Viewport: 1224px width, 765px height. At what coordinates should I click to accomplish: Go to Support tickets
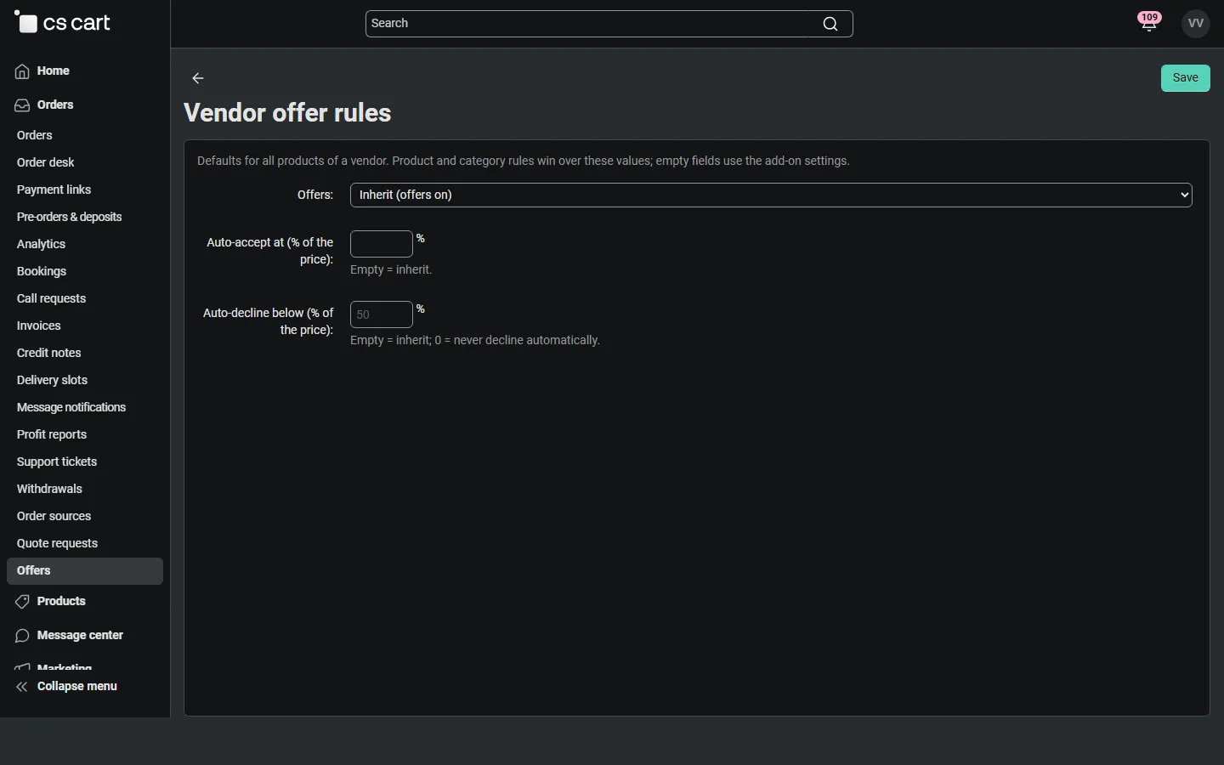tap(57, 462)
